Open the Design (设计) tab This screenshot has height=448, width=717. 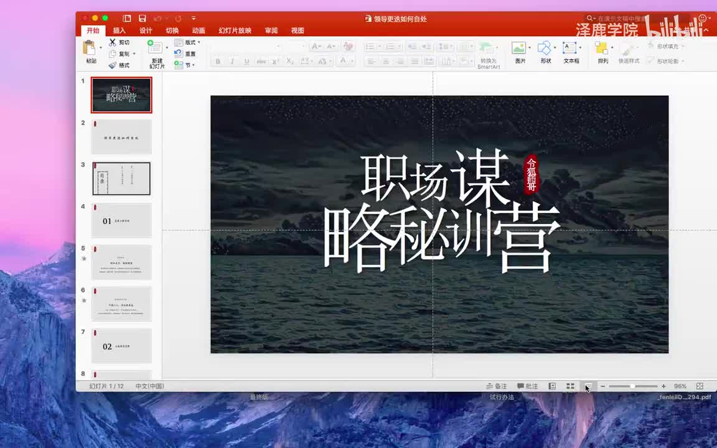pyautogui.click(x=146, y=30)
